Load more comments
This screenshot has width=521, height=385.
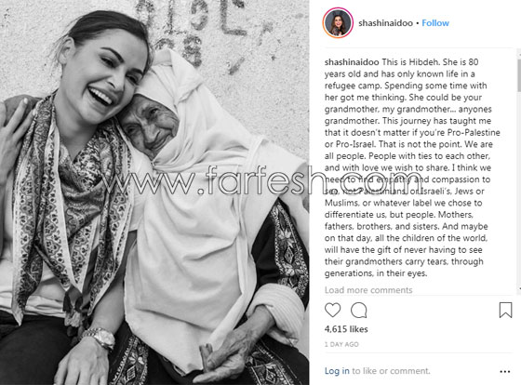368,290
